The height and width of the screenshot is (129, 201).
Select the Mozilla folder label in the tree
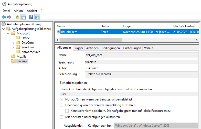point(22,57)
